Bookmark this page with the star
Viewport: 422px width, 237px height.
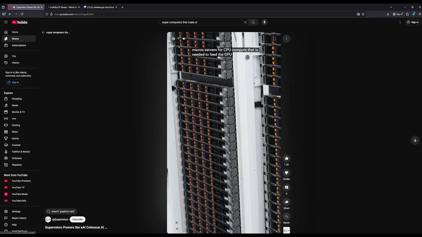click(x=363, y=14)
